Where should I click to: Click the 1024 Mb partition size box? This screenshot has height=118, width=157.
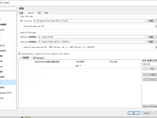point(149,64)
